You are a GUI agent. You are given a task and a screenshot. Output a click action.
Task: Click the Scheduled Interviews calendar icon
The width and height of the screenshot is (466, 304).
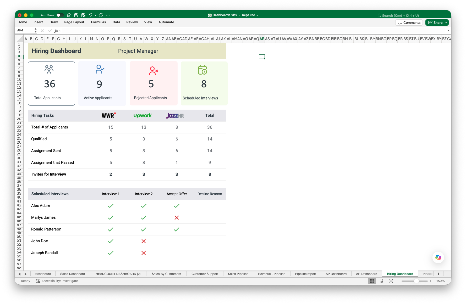202,70
